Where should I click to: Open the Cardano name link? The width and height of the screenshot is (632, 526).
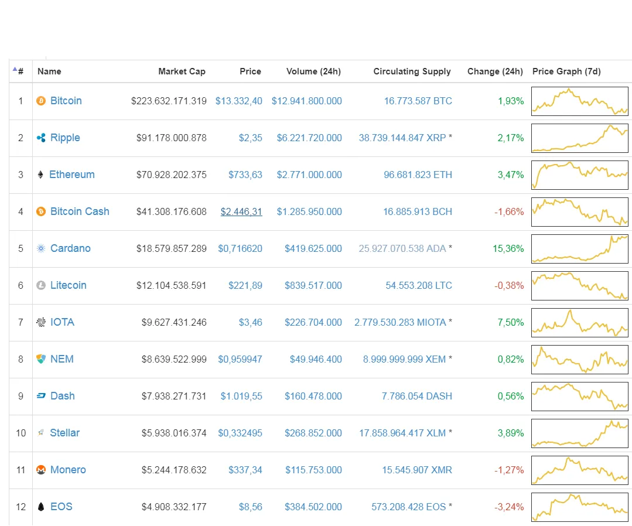[x=70, y=248]
